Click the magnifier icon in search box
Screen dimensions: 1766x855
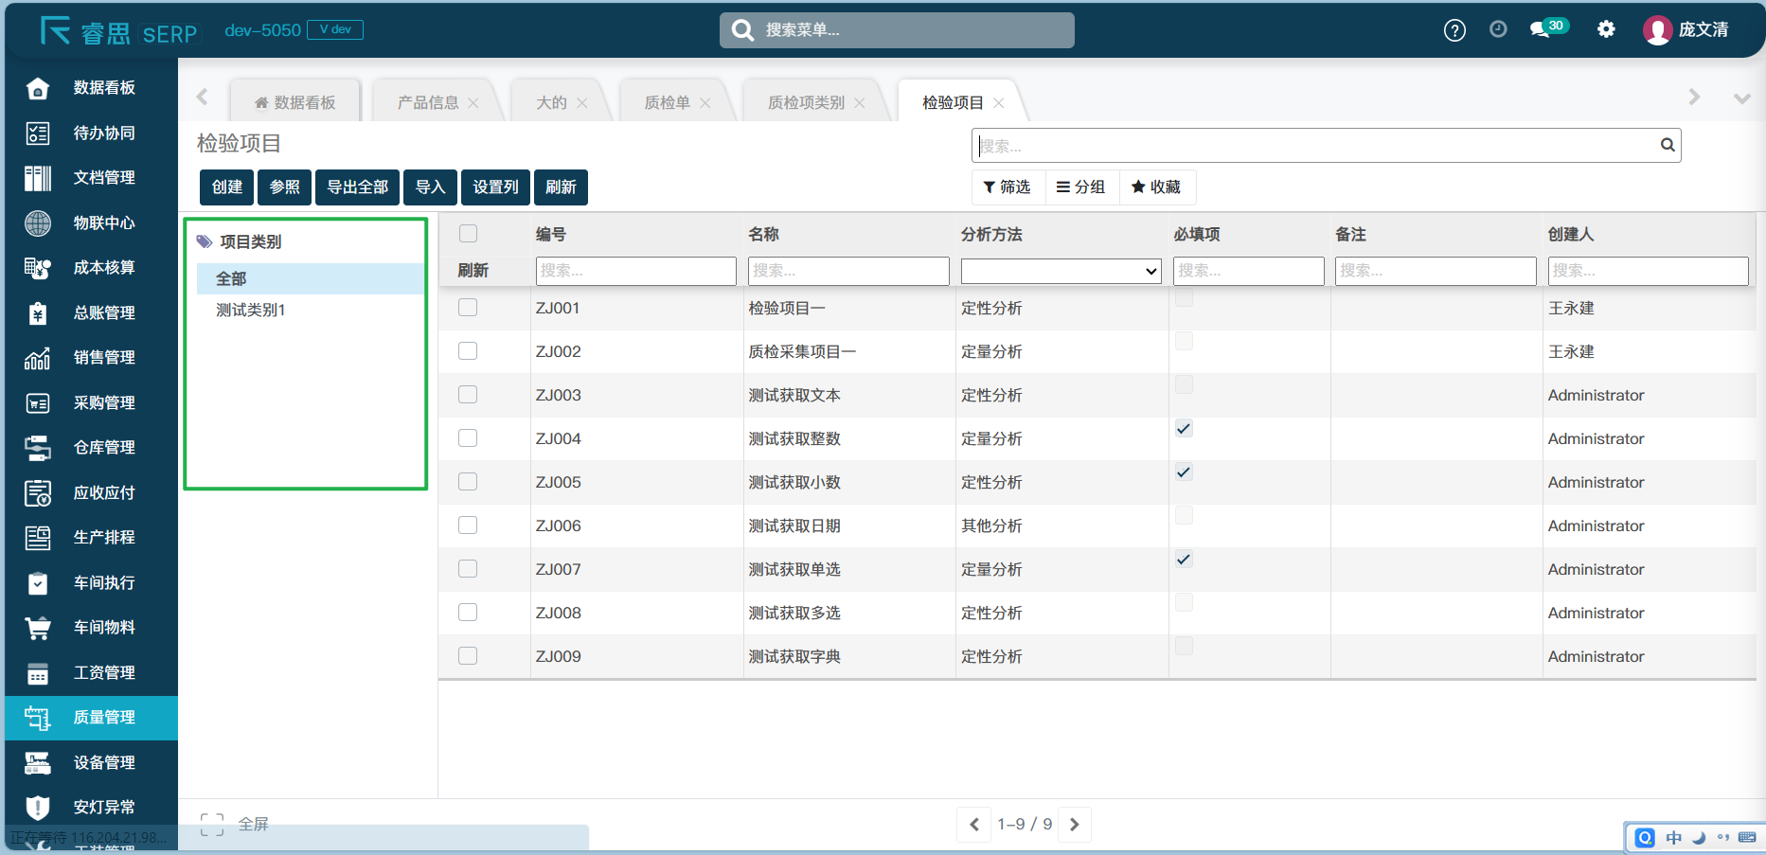tap(1667, 145)
